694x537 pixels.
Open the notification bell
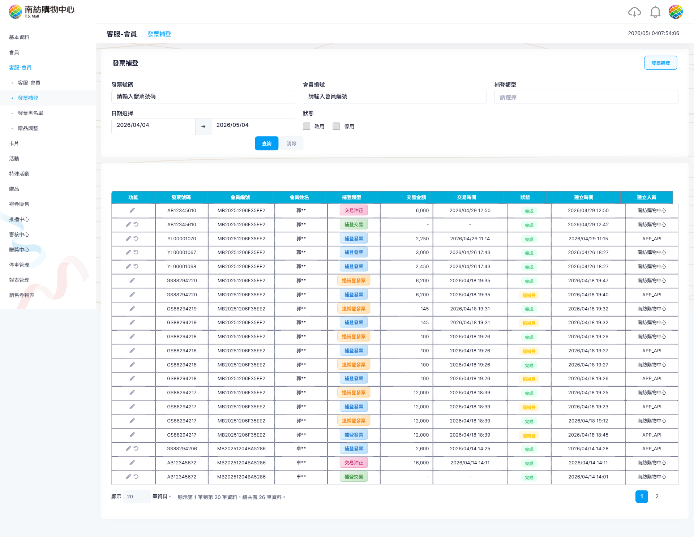point(655,12)
